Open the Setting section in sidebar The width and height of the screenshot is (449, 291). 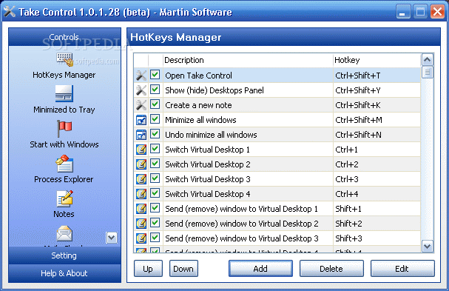pos(64,255)
